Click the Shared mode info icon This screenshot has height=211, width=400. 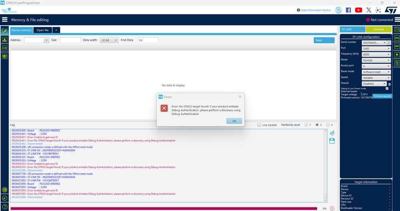click(x=389, y=84)
